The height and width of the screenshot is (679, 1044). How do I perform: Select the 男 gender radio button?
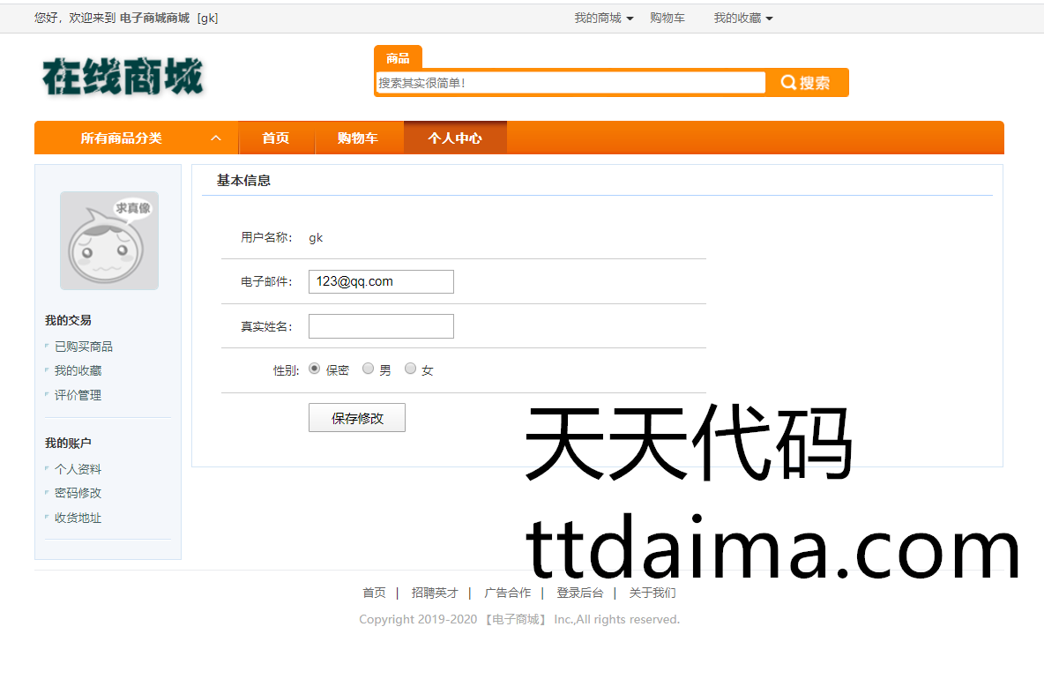tap(369, 369)
